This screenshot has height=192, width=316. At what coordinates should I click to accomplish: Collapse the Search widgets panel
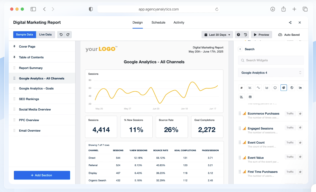point(240,49)
